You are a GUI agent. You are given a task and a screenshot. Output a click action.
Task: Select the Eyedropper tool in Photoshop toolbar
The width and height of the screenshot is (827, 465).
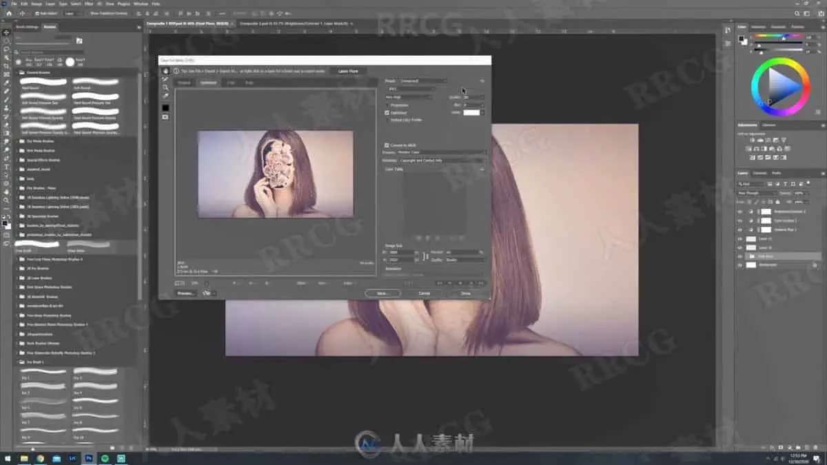point(7,83)
